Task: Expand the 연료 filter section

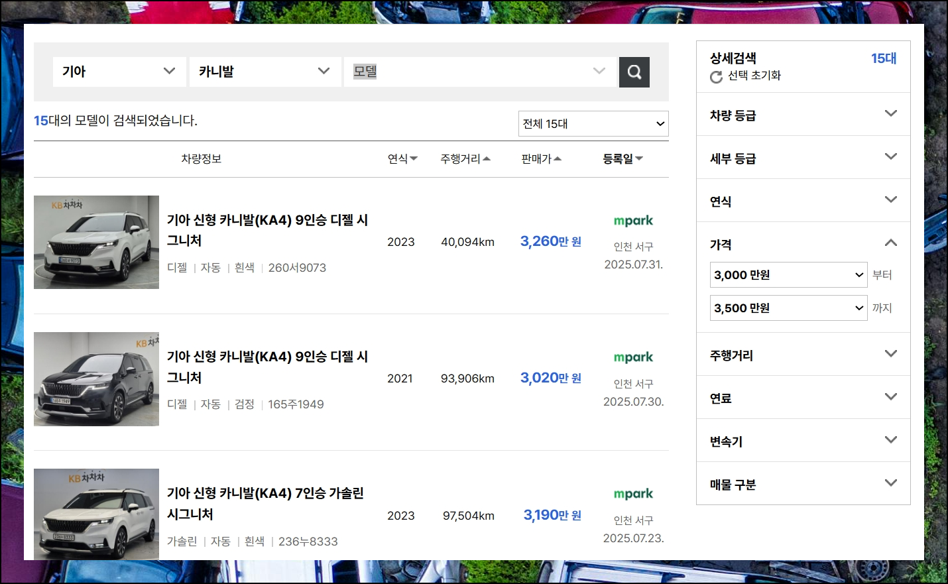Action: pos(803,398)
